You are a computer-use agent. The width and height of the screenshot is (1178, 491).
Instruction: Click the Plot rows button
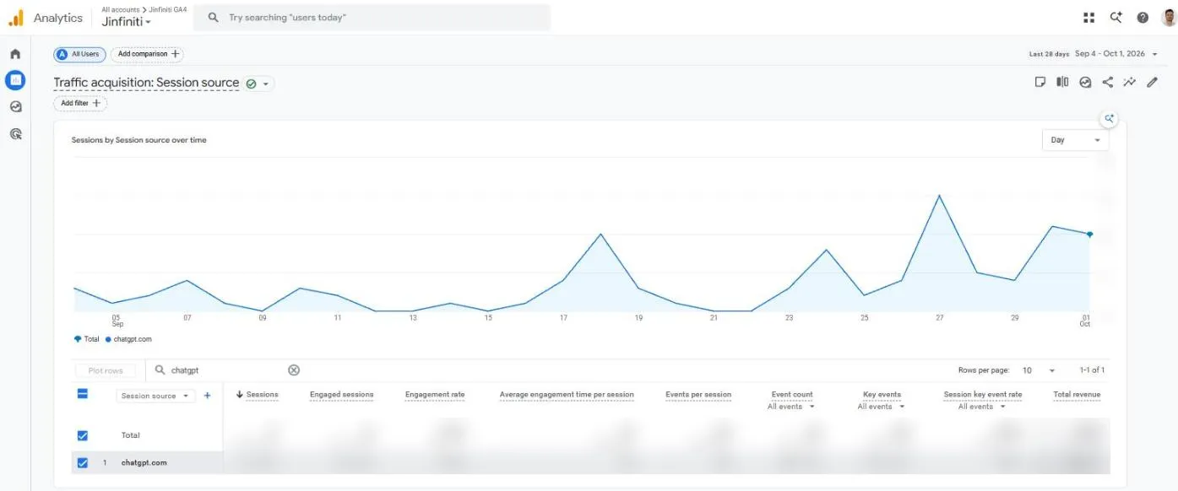pos(106,370)
